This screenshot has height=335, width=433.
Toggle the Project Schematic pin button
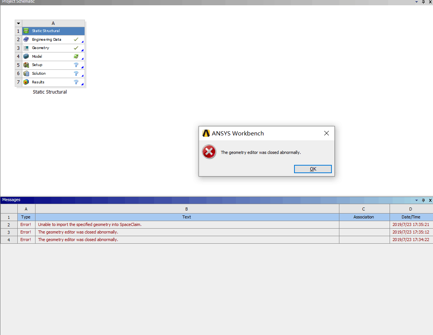coord(423,2)
